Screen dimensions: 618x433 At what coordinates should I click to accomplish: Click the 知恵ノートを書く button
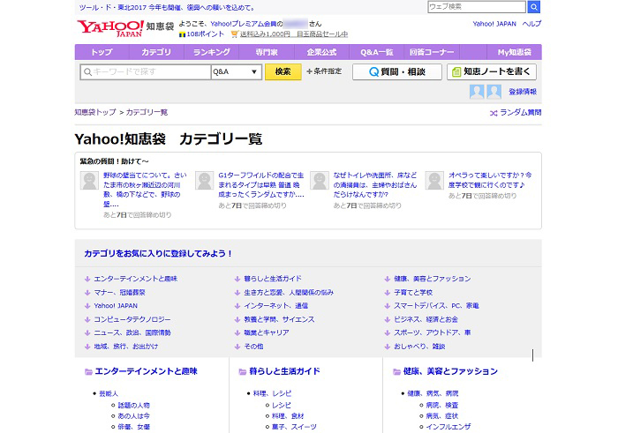[492, 72]
